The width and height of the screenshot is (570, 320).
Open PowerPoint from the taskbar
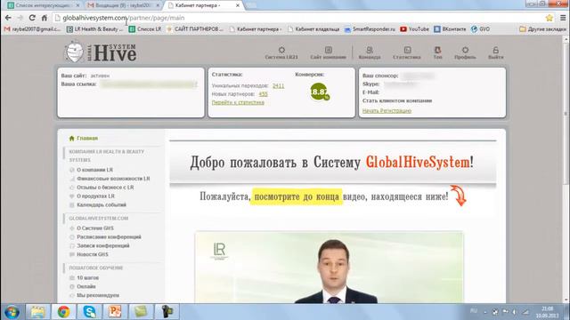click(115, 312)
